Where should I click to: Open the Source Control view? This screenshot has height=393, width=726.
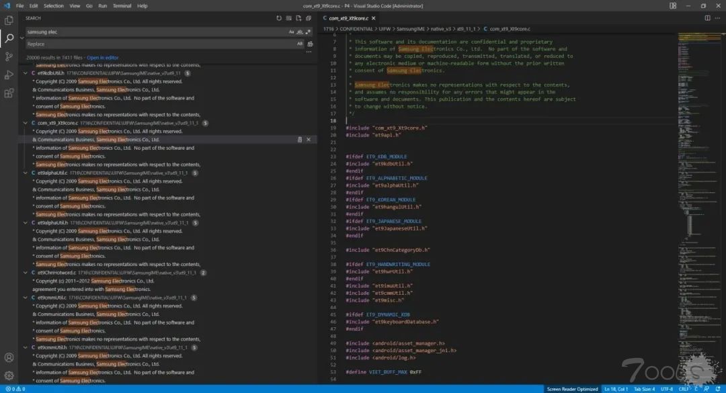click(x=9, y=56)
